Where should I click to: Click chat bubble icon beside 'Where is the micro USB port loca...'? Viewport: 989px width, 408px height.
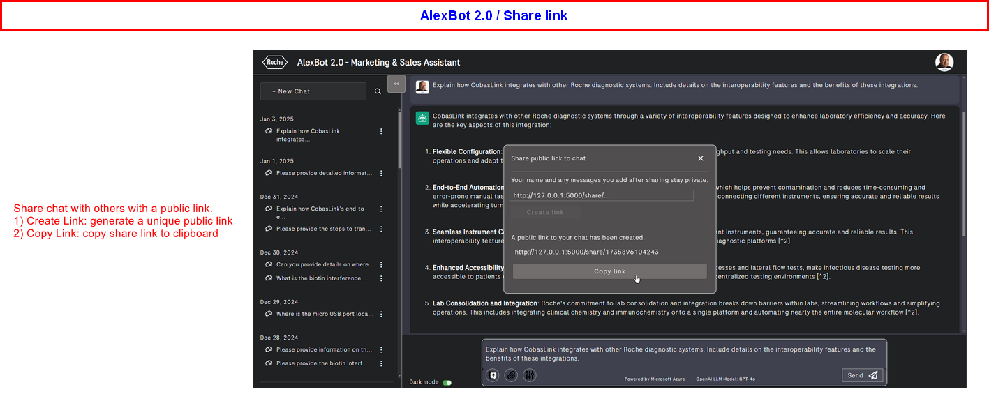point(269,314)
